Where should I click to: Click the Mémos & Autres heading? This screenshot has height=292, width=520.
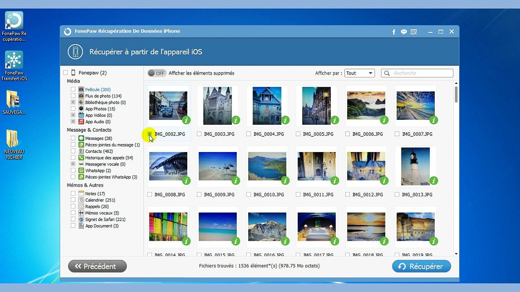tap(85, 185)
